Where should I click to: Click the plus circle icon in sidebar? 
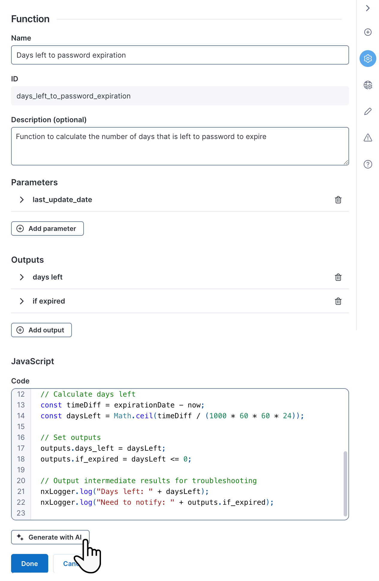[x=368, y=32]
